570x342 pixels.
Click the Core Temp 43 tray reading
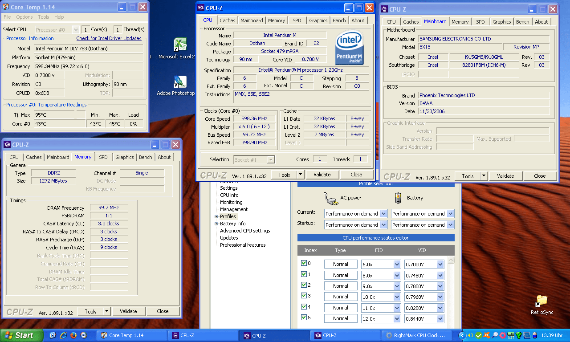[471, 335]
